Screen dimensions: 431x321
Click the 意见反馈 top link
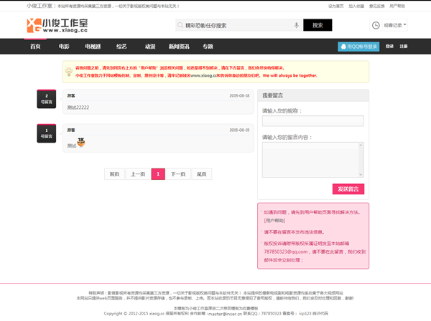click(x=376, y=6)
